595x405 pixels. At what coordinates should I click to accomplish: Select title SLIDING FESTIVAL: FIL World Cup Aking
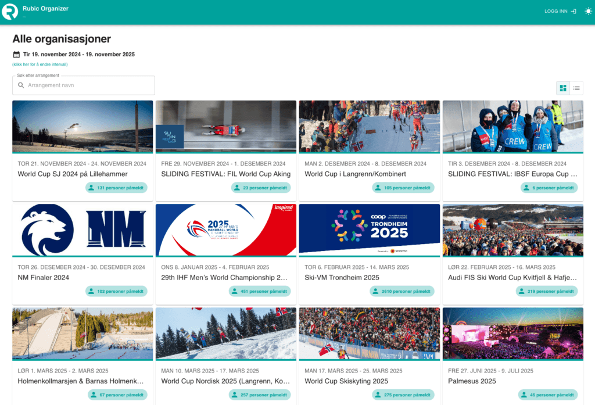click(x=226, y=174)
